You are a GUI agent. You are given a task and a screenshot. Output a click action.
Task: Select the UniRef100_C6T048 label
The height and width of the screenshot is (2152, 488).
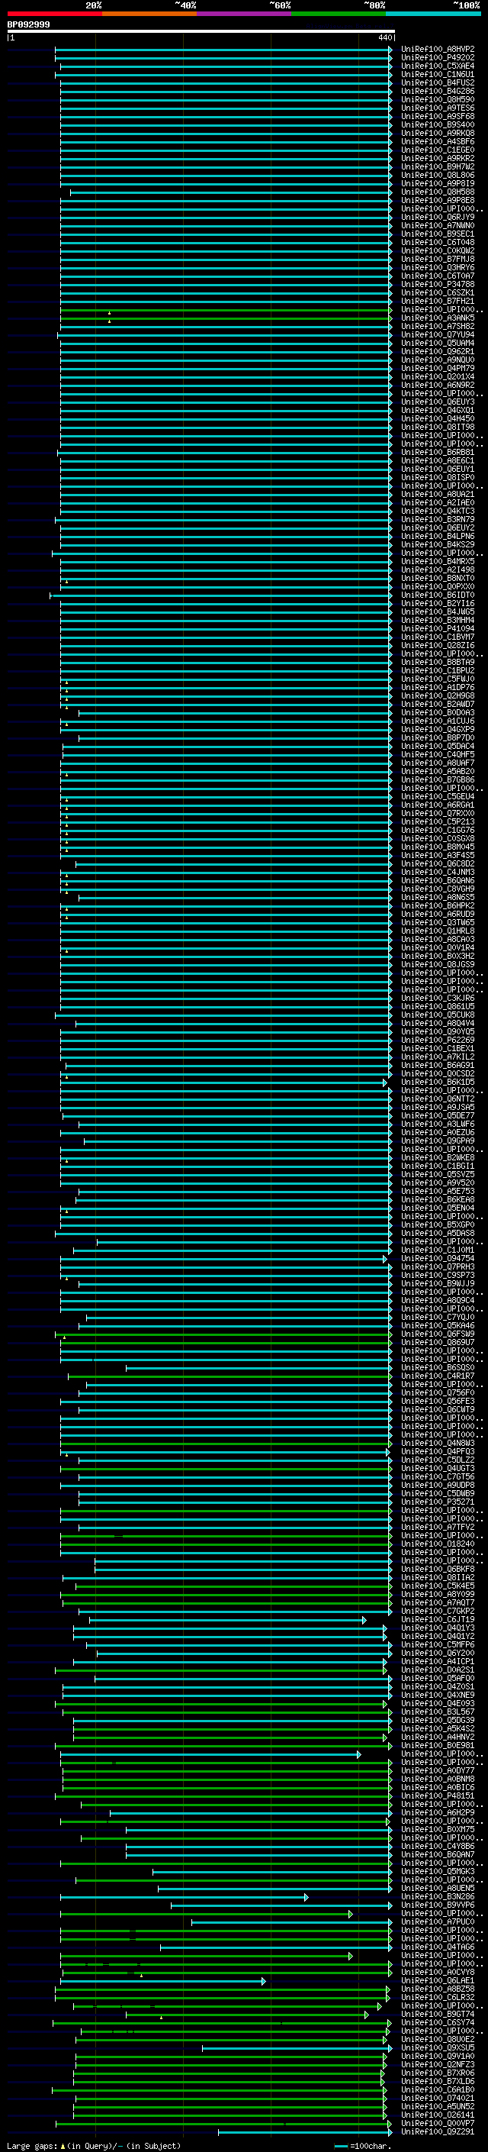tap(438, 242)
